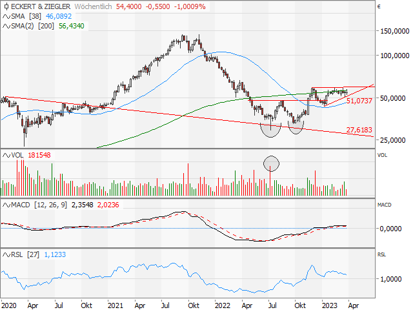Click the last price 54,4000

(x=129, y=6)
